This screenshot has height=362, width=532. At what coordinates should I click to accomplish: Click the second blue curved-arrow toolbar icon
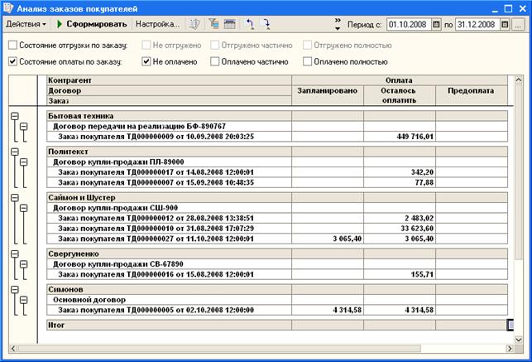click(x=266, y=25)
